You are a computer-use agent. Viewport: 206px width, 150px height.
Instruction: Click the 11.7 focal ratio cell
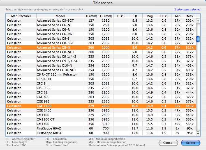tap(135, 128)
